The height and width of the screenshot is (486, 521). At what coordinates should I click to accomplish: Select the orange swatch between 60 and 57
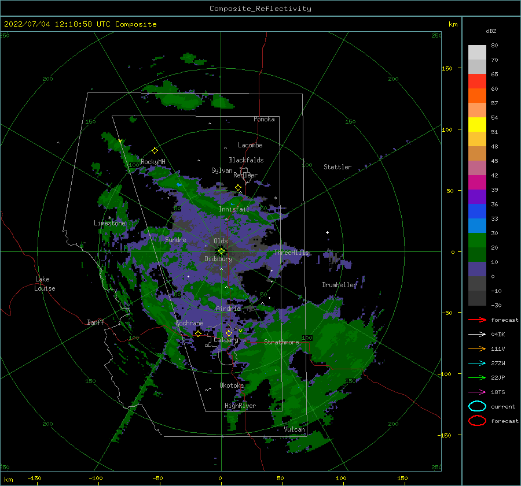477,95
